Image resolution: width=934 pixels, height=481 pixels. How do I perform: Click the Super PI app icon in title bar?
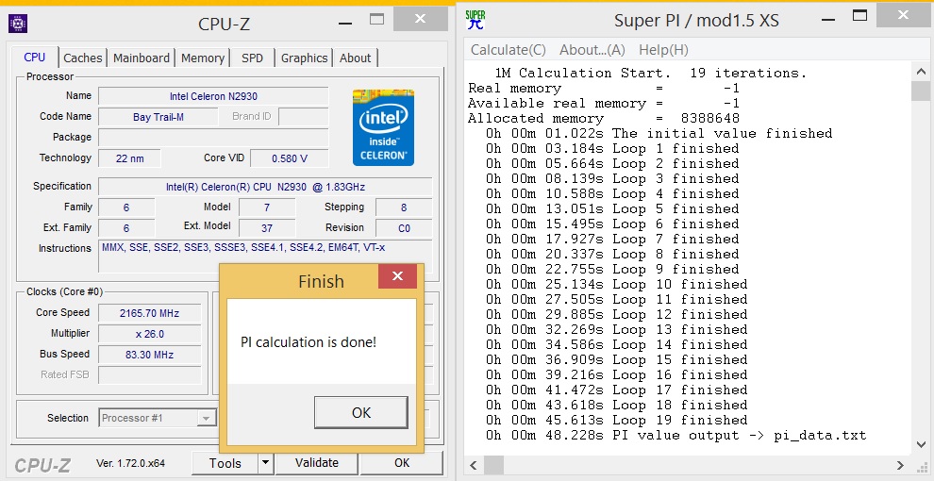[475, 20]
